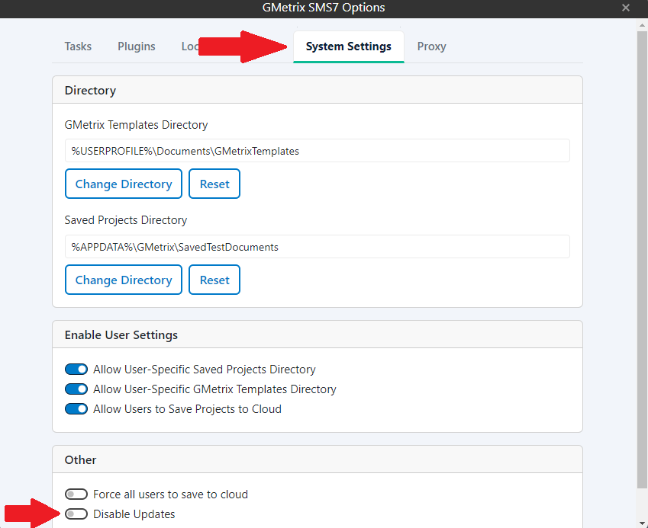Click Change Directory for Saved Projects

124,280
